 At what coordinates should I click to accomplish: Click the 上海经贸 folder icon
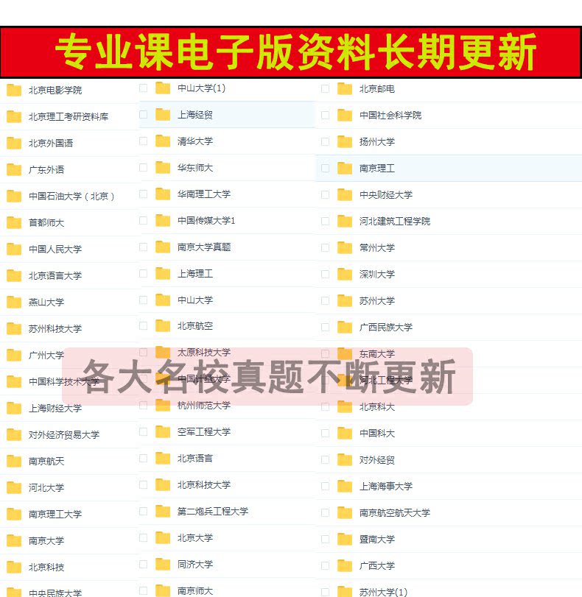point(163,115)
